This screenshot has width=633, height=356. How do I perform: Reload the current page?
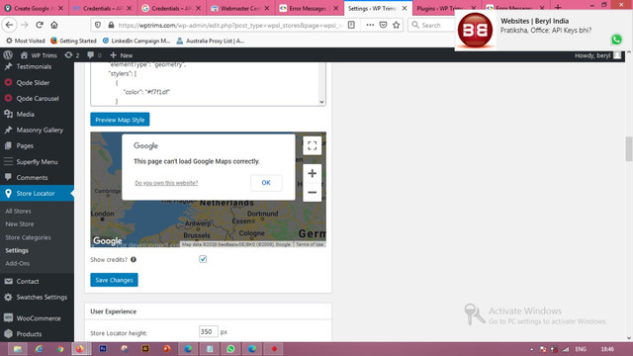click(40, 25)
